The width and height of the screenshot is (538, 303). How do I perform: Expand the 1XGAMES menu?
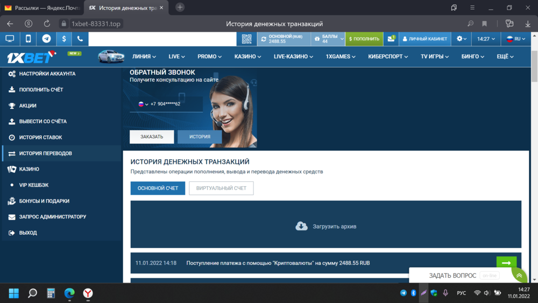point(341,57)
